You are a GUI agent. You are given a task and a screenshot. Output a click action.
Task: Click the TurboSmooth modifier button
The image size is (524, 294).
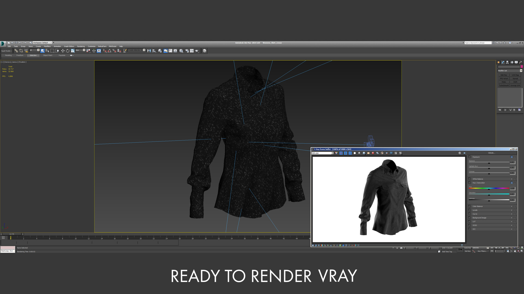click(x=504, y=85)
